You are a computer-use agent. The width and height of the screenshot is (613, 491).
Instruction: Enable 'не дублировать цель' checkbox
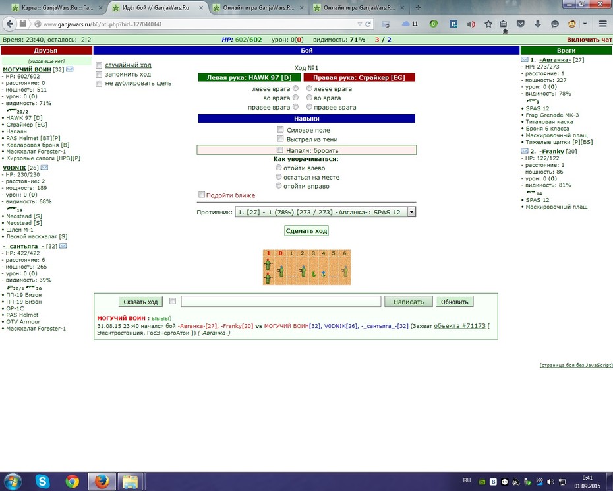[x=99, y=83]
